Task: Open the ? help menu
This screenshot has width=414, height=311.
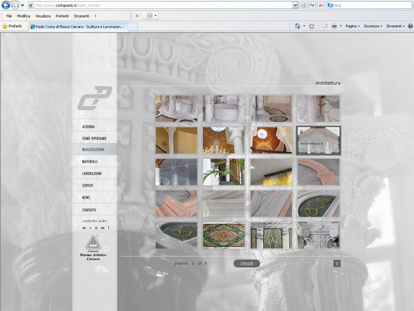Action: pos(96,16)
